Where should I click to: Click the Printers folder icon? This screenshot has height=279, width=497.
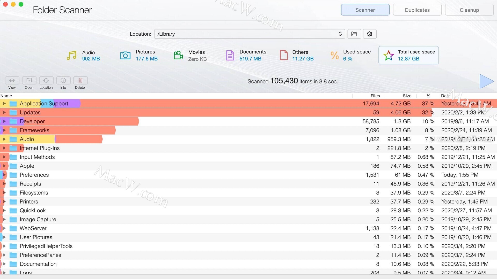point(13,202)
